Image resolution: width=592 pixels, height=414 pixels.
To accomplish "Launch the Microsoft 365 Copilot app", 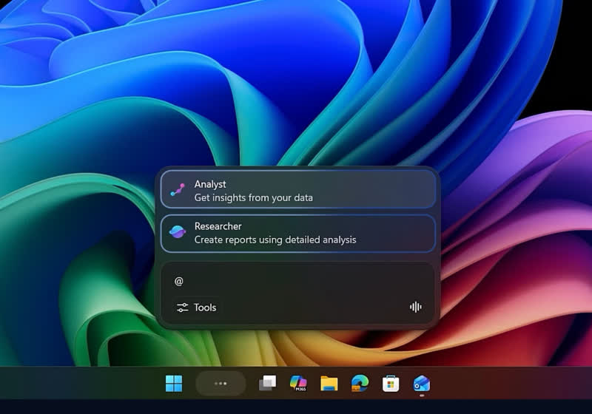I will tap(298, 383).
